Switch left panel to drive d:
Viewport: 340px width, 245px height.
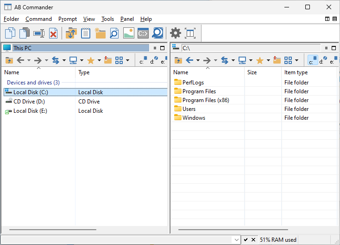coord(154,60)
